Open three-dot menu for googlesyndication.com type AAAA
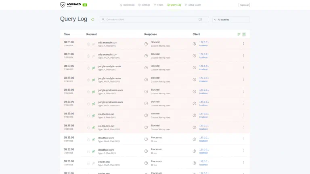 (243, 103)
